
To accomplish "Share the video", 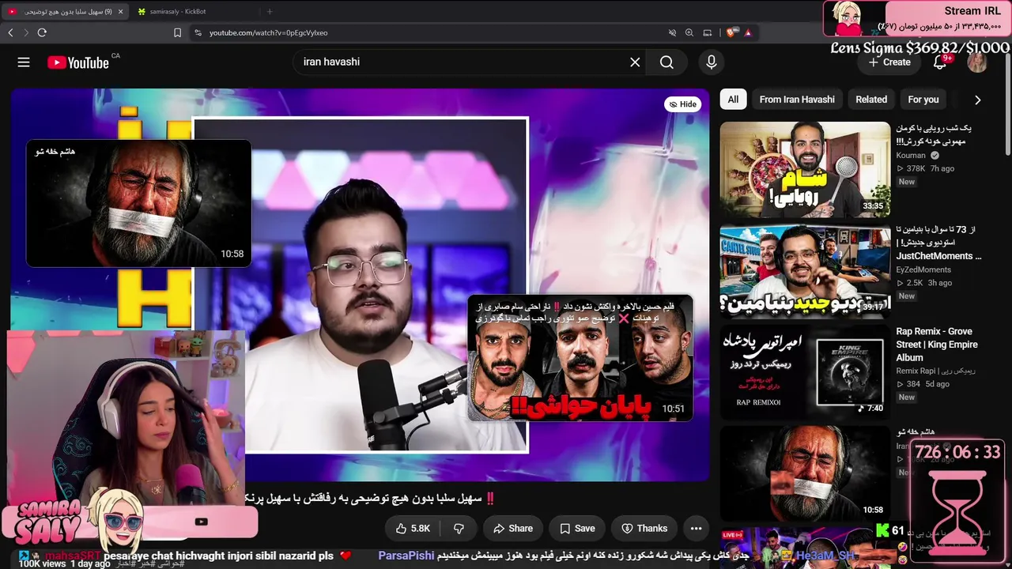I will [512, 529].
